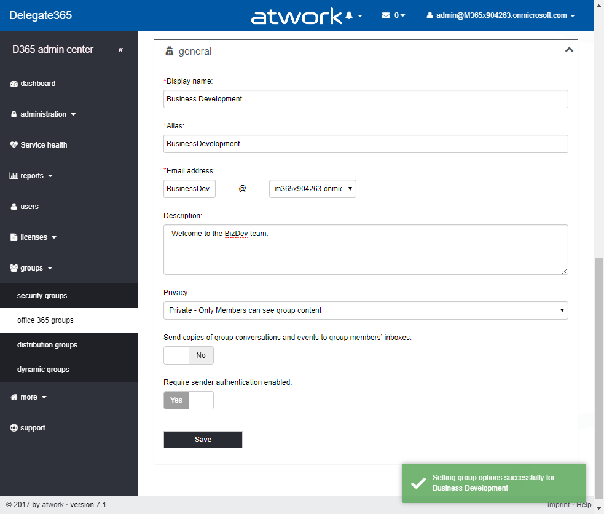Click the D365 admin center title
This screenshot has height=514, width=604.
click(x=53, y=50)
